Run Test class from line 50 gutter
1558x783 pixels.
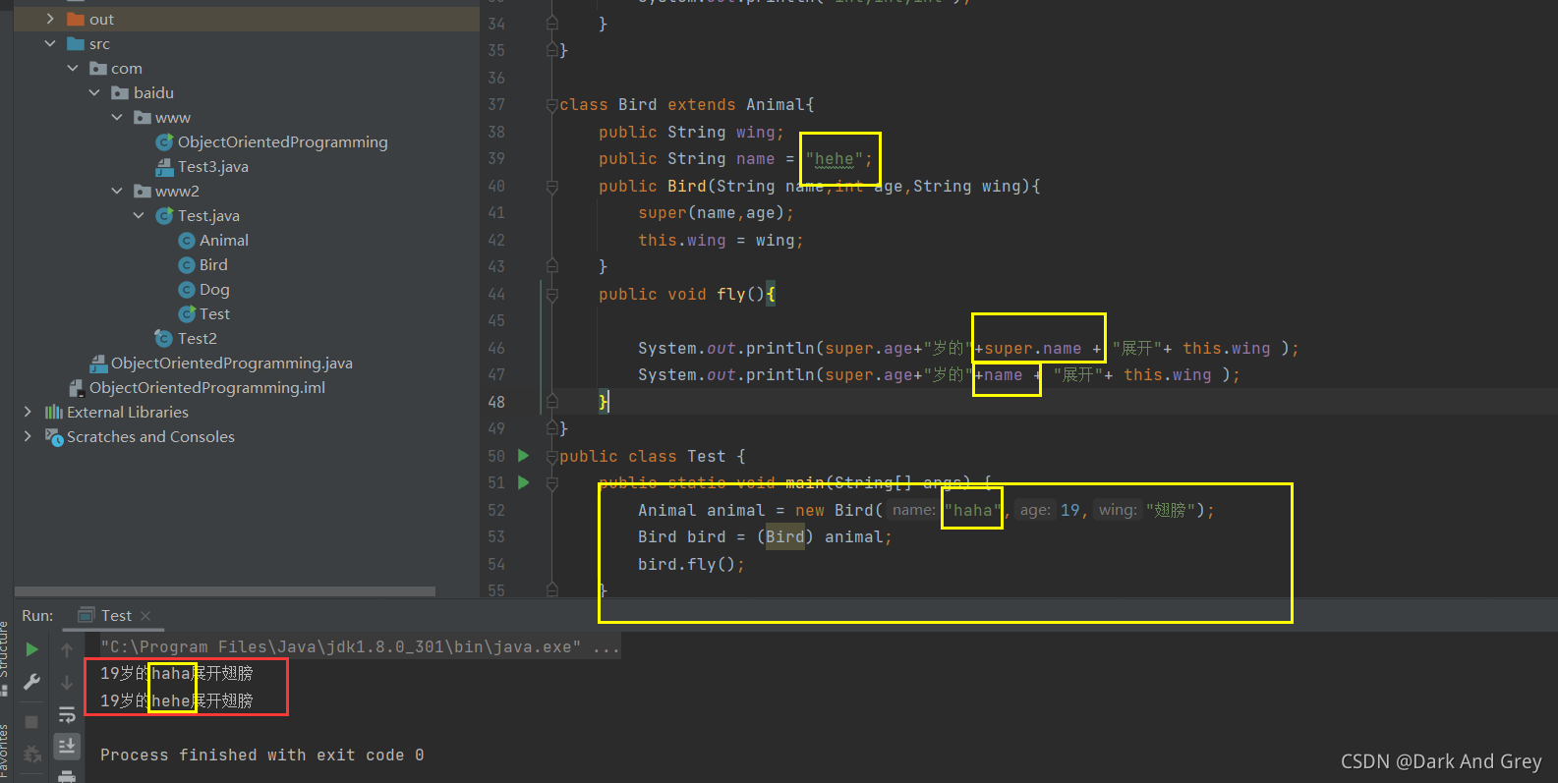524,456
